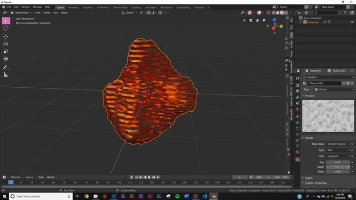Toggle Icosphere visibility eye in outliner
The width and height of the screenshot is (356, 200).
pyautogui.click(x=352, y=22)
